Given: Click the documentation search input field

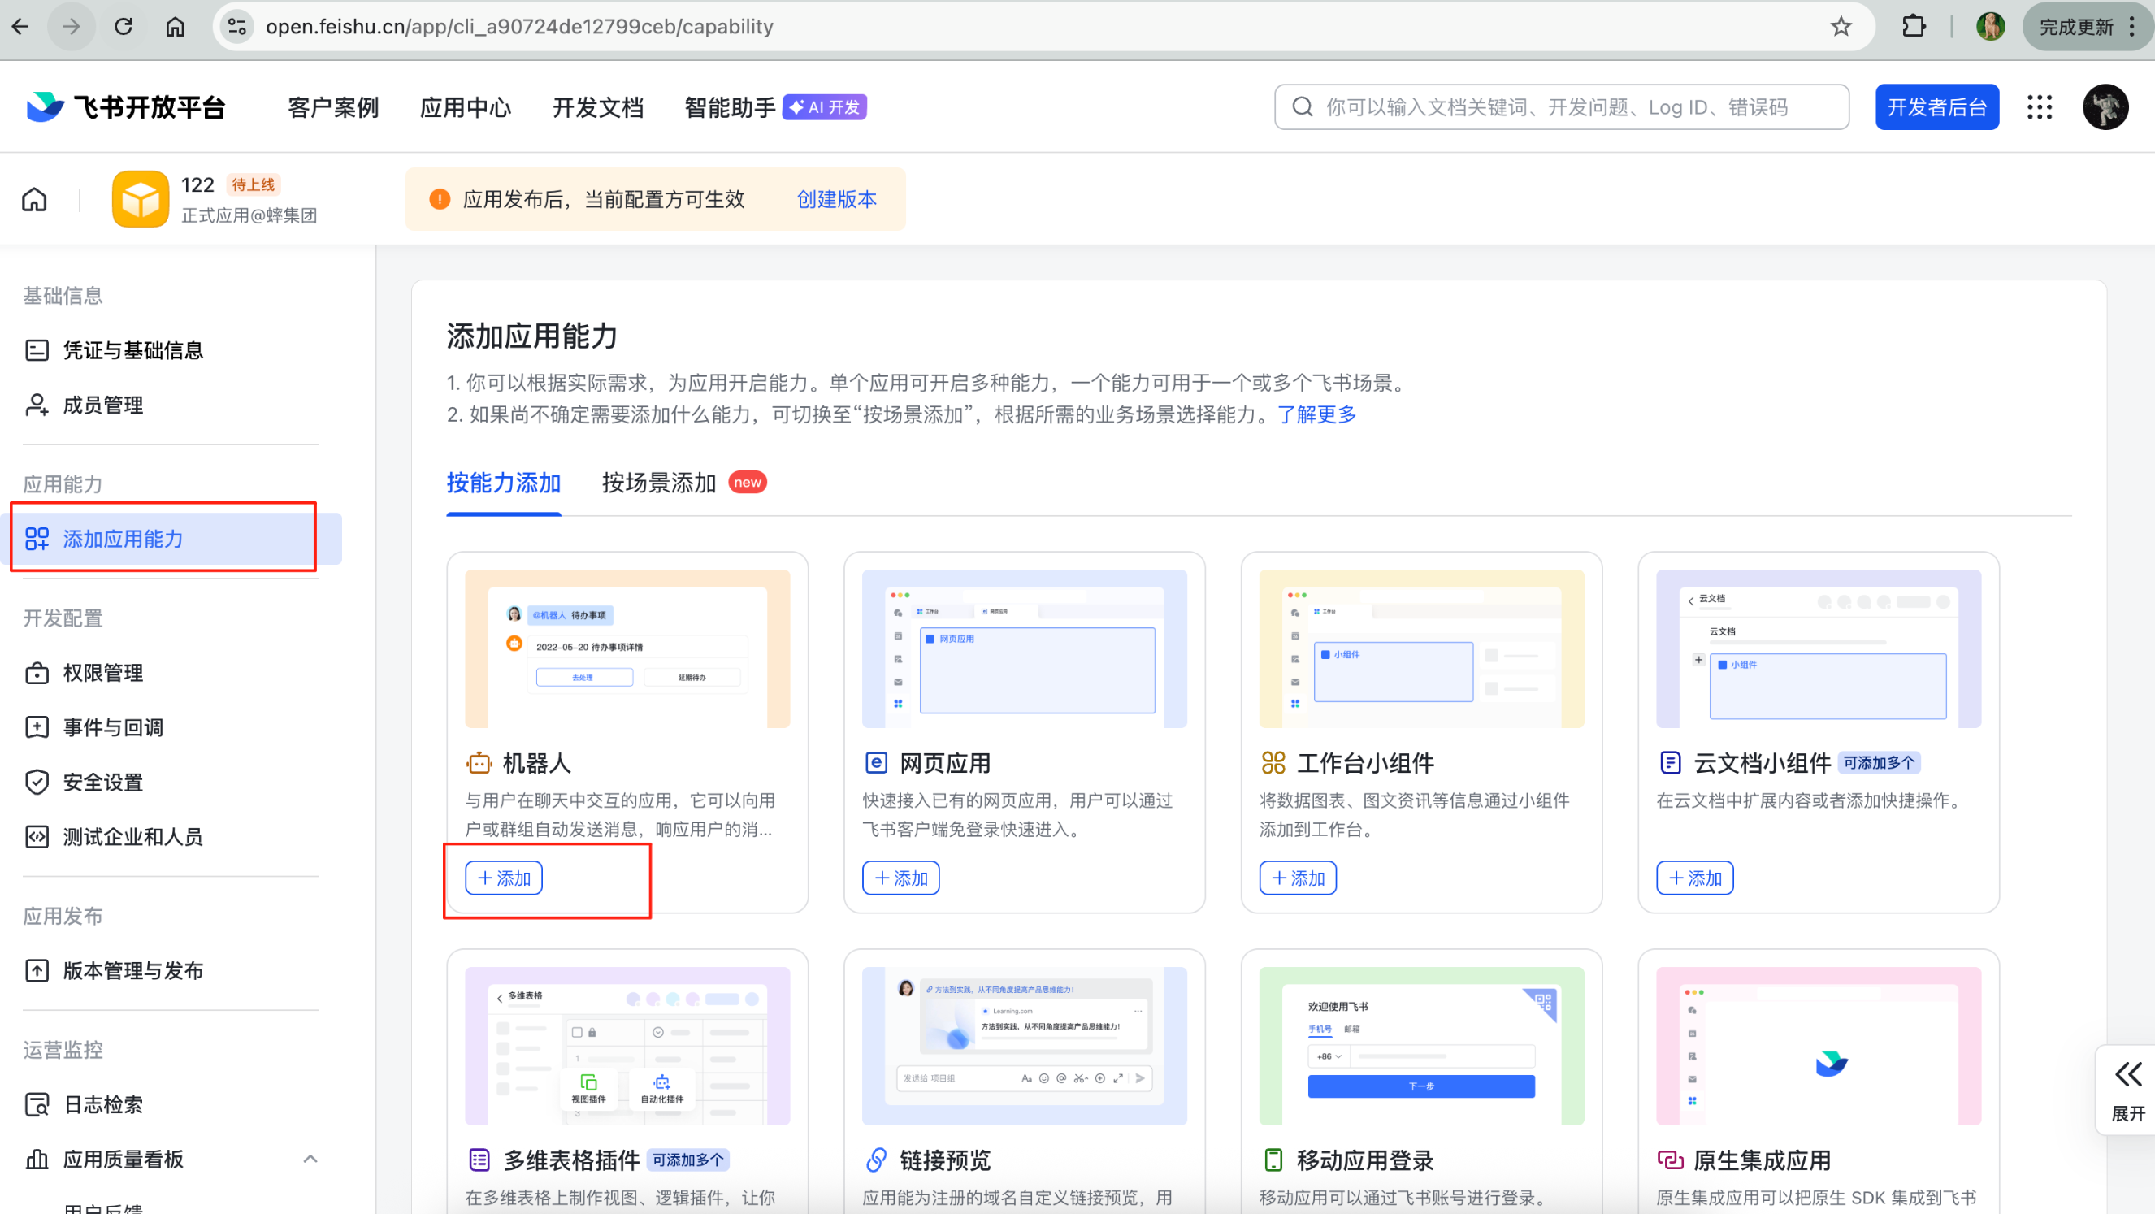Looking at the screenshot, I should 1561,107.
